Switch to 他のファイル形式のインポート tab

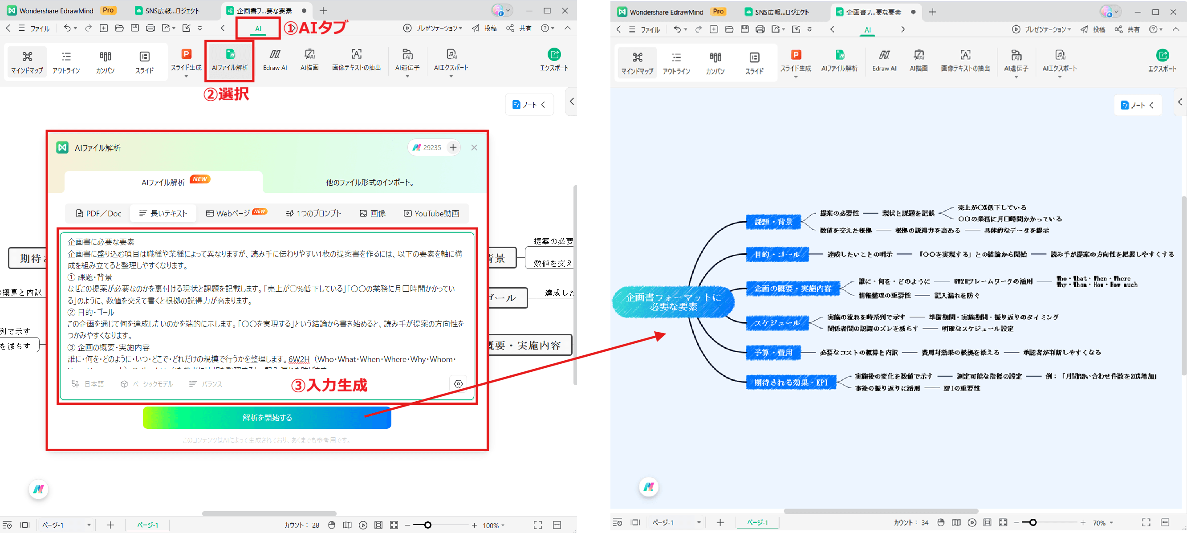(x=370, y=183)
